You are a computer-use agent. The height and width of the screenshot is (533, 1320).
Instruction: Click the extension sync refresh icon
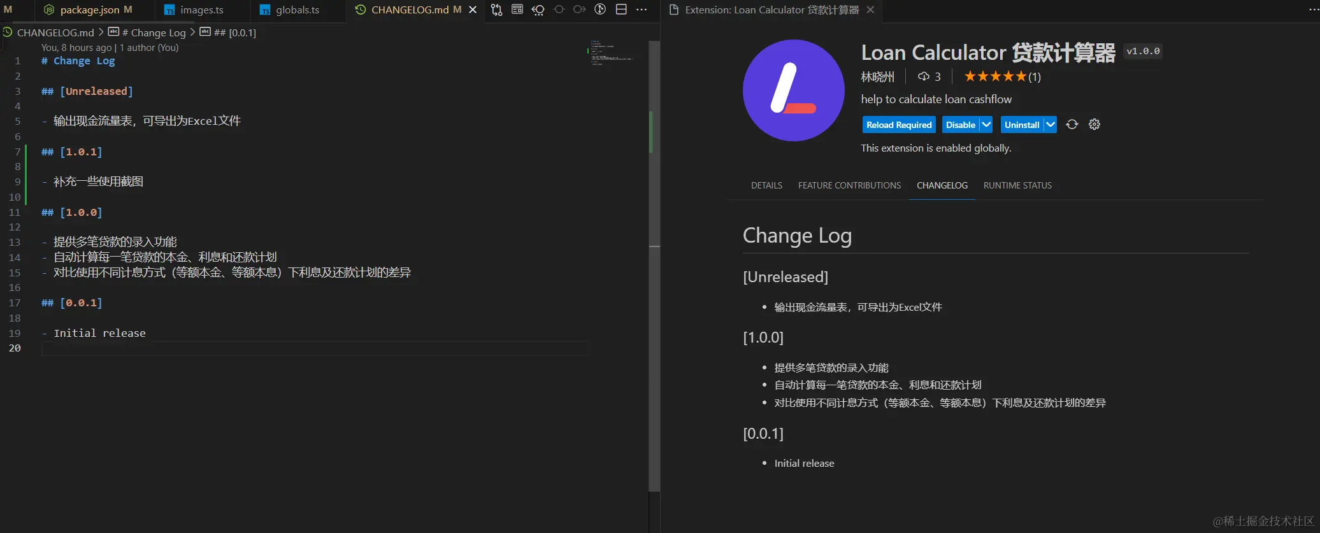1072,124
